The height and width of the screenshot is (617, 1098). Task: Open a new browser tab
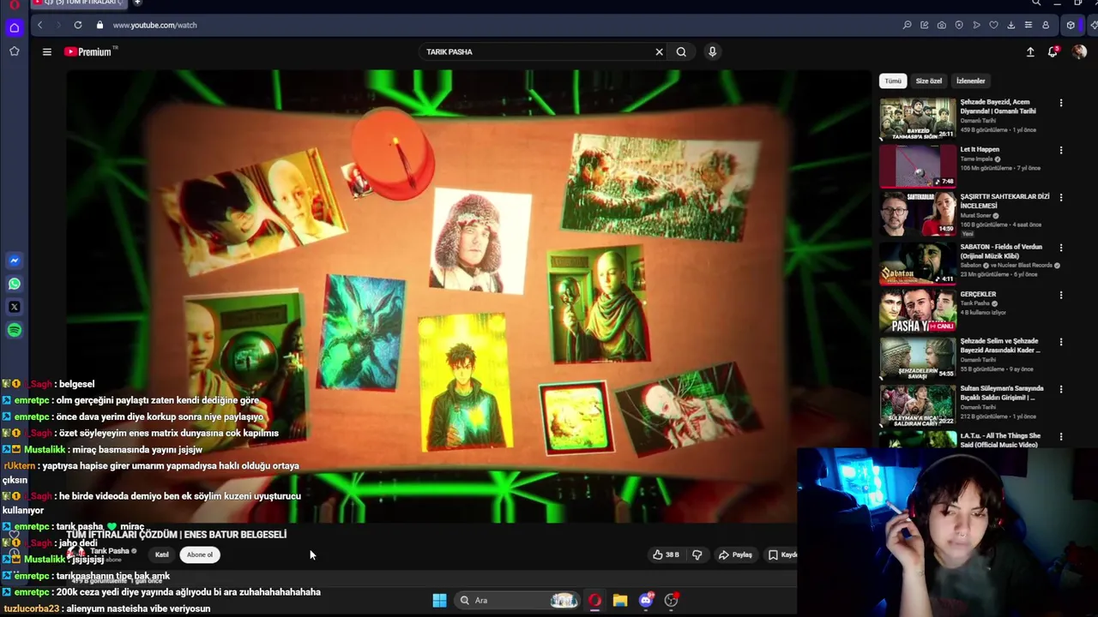click(x=137, y=3)
